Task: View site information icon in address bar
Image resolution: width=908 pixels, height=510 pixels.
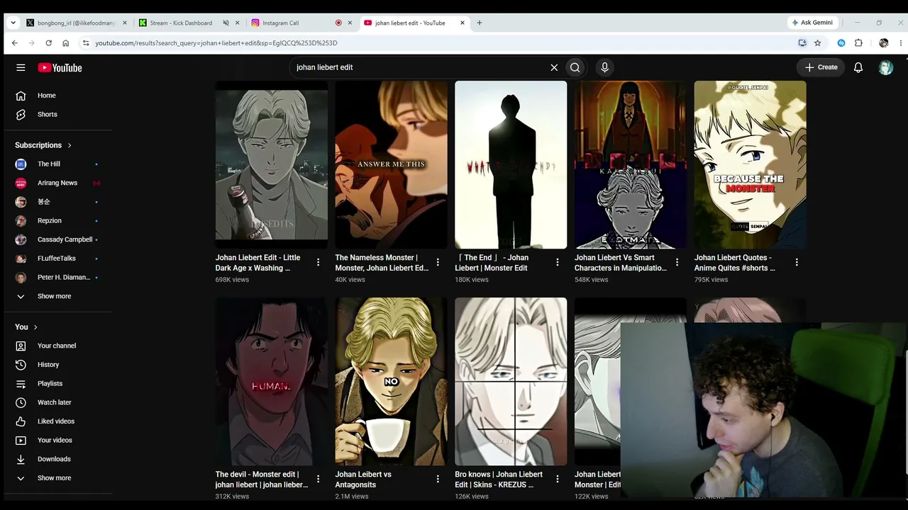Action: pyautogui.click(x=86, y=43)
